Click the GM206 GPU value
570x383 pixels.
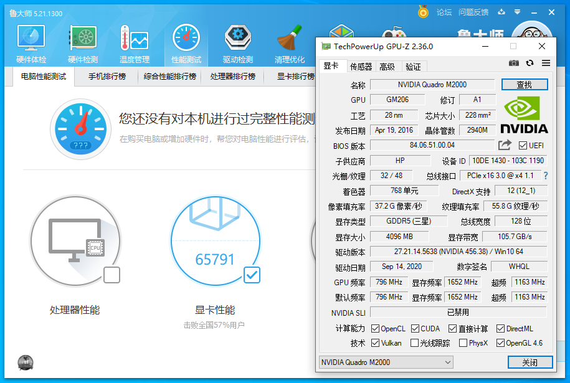(x=397, y=100)
